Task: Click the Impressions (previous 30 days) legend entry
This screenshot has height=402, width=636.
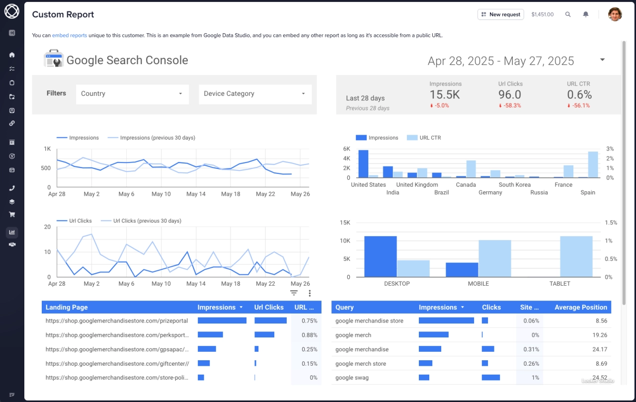Action: (x=152, y=138)
